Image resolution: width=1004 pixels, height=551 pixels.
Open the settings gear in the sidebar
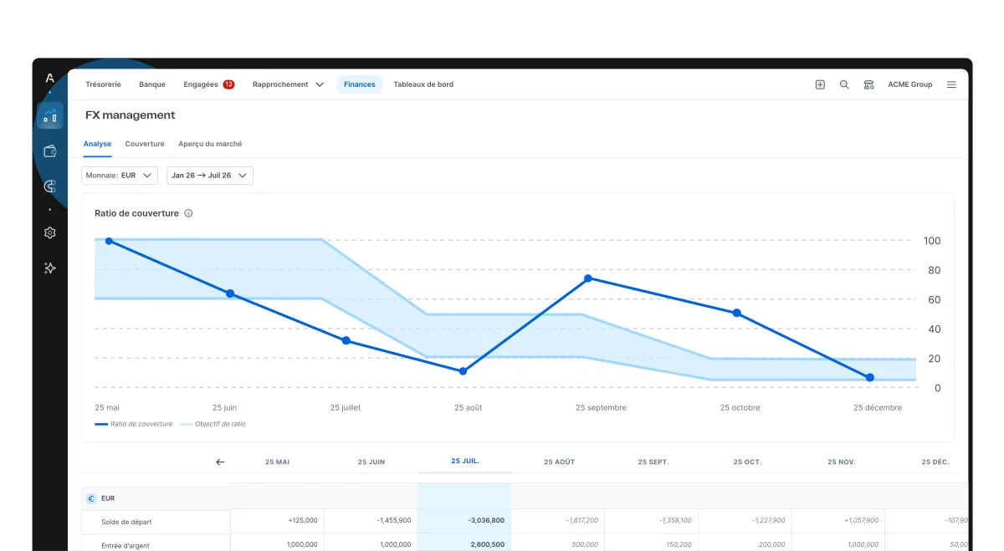tap(49, 233)
